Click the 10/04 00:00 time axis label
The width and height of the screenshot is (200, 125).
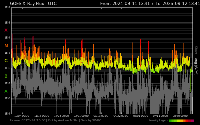click(x=22, y=116)
